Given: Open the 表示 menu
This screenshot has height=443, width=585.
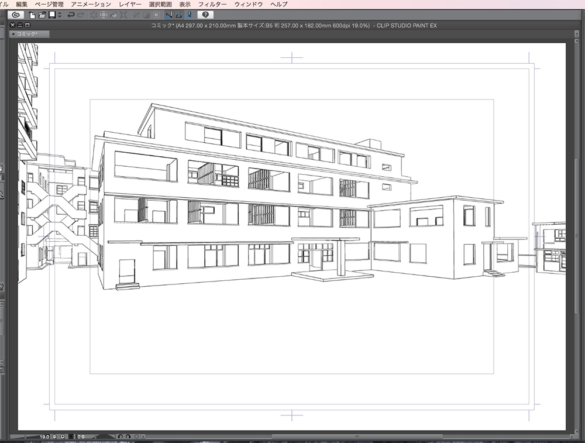Looking at the screenshot, I should 185,4.
